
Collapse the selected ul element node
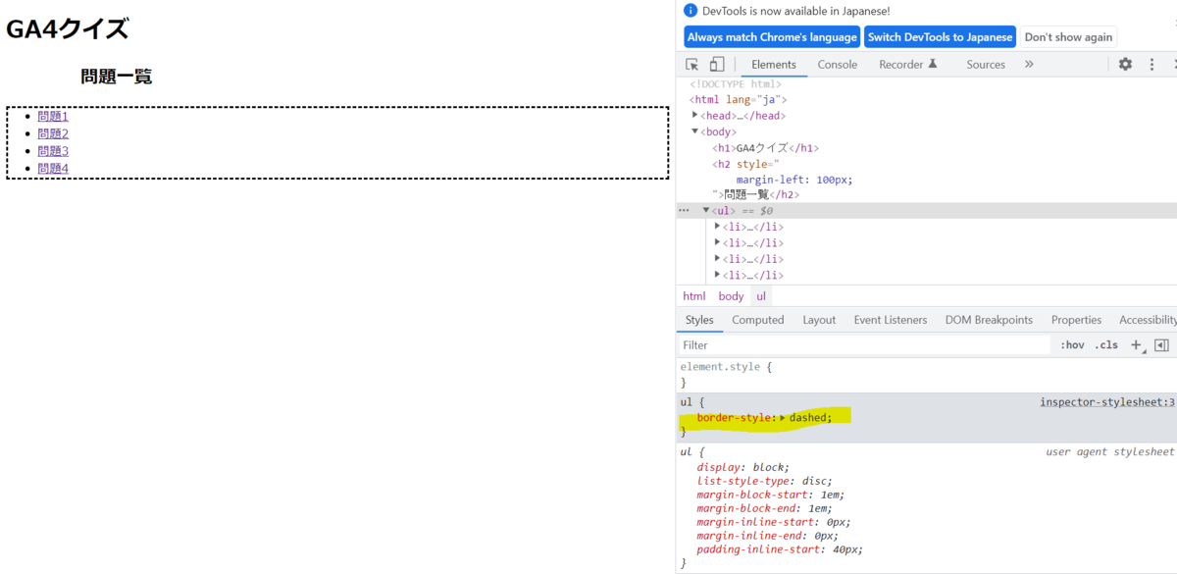[x=706, y=210]
